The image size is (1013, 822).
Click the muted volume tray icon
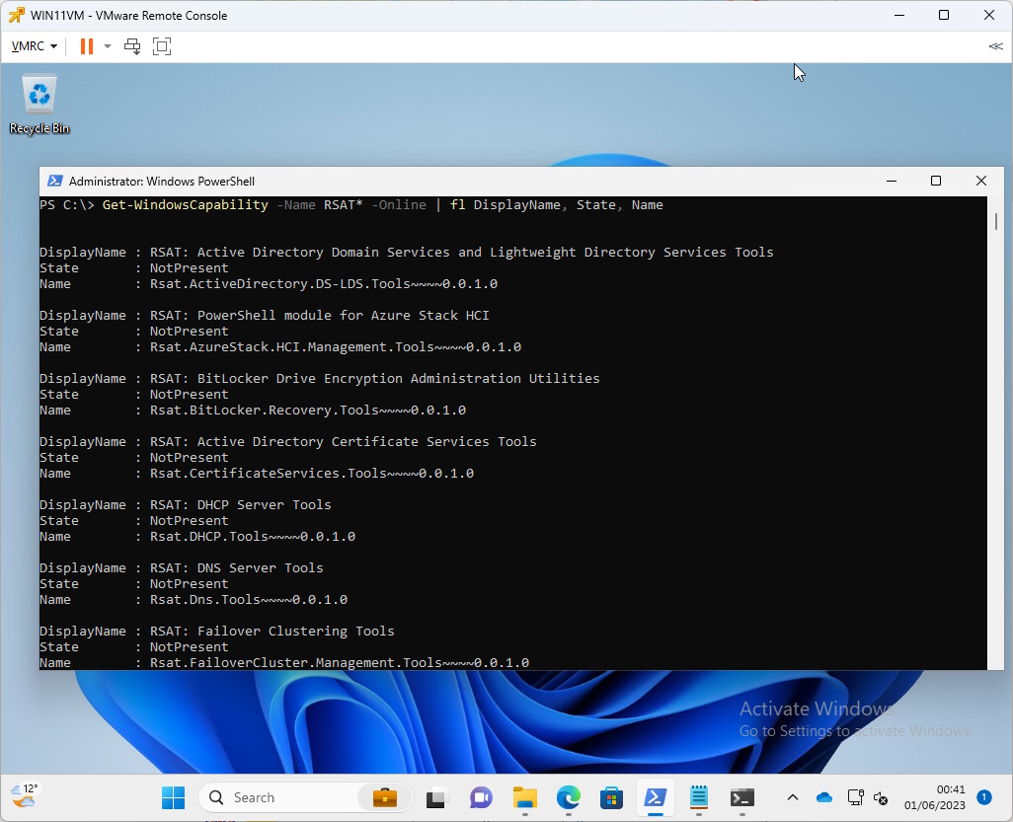881,798
